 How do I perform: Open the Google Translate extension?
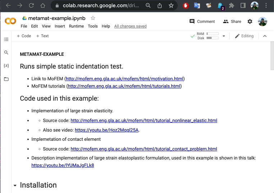pyautogui.click(x=197, y=6)
